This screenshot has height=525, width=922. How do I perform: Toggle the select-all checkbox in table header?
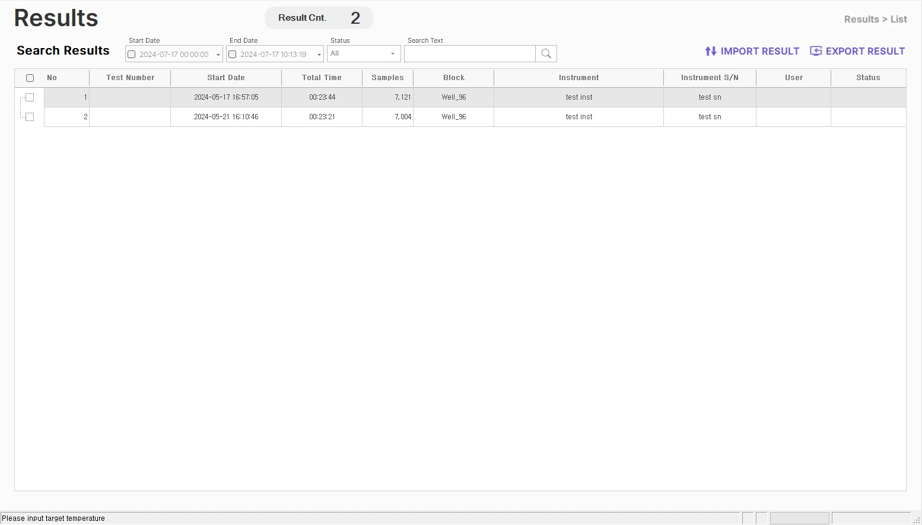tap(30, 78)
